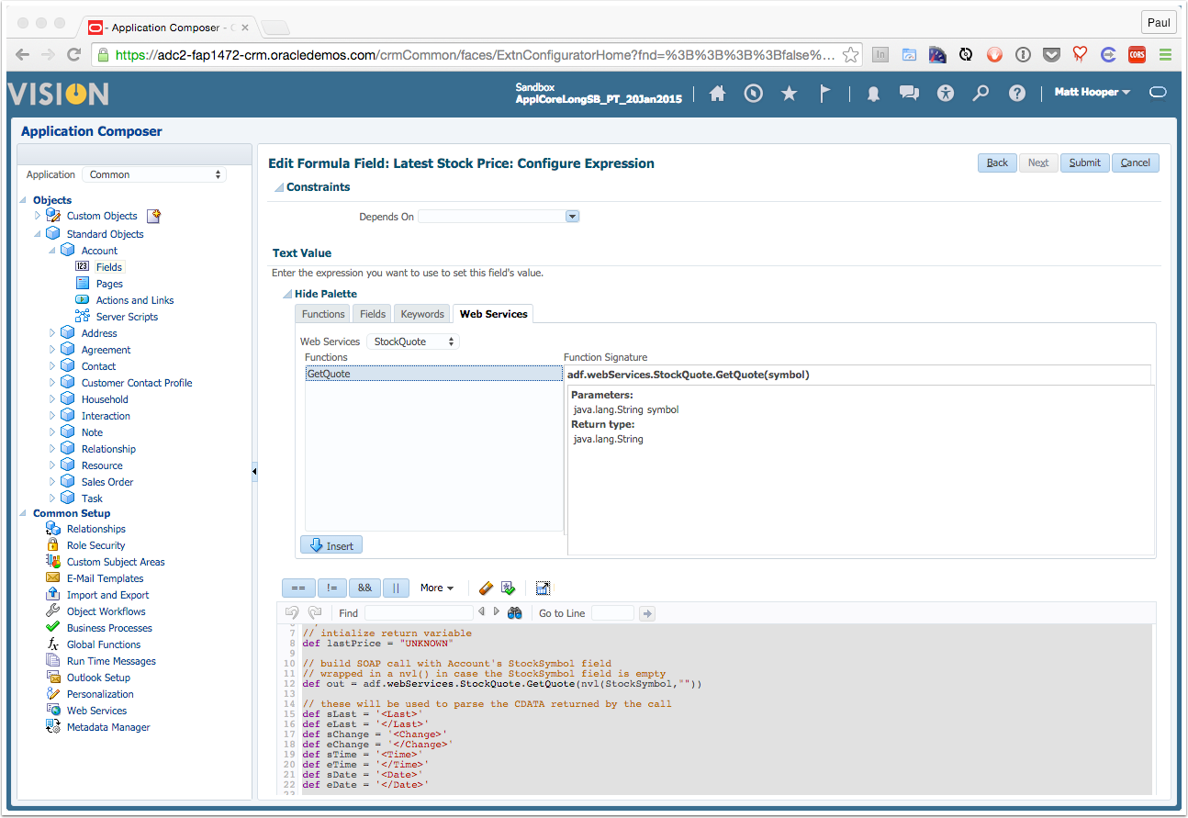Screen dimensions: 1188x818
Task: Select the GetQuote function in list
Action: [x=433, y=374]
